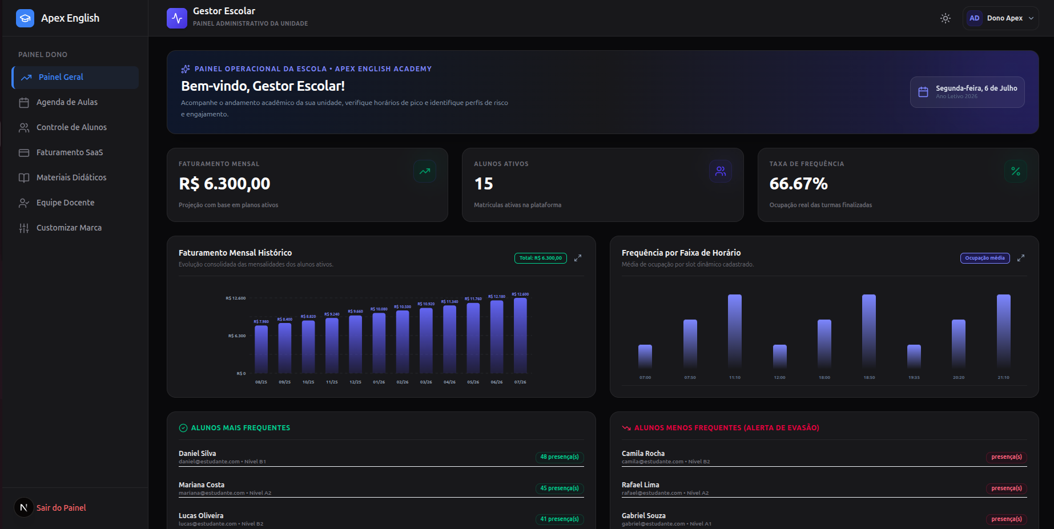Screen dimensions: 1054x529
Task: Select the student name Camila Rocha
Action: pyautogui.click(x=643, y=454)
